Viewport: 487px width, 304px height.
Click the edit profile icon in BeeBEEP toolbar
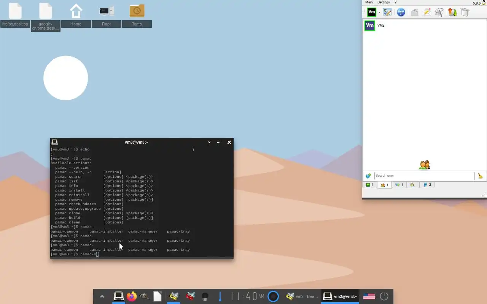click(x=387, y=12)
